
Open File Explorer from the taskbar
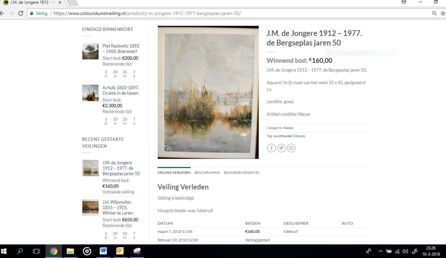[70, 251]
